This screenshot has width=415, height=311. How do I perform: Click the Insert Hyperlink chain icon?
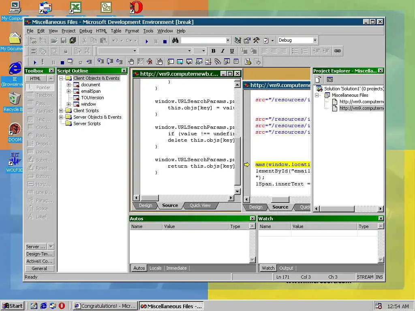click(x=337, y=51)
